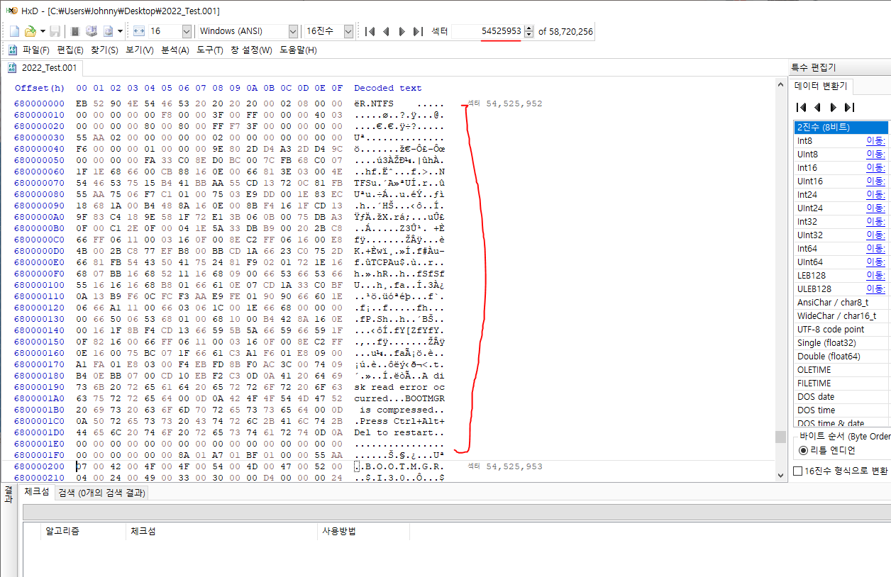Click 이동 link for UInt8
Screen dimensions: 891x577
(x=876, y=154)
